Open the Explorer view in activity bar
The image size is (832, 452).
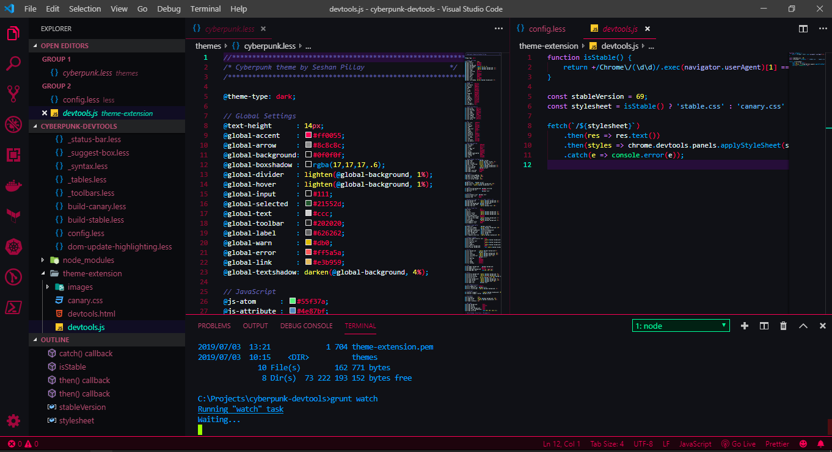pyautogui.click(x=13, y=33)
